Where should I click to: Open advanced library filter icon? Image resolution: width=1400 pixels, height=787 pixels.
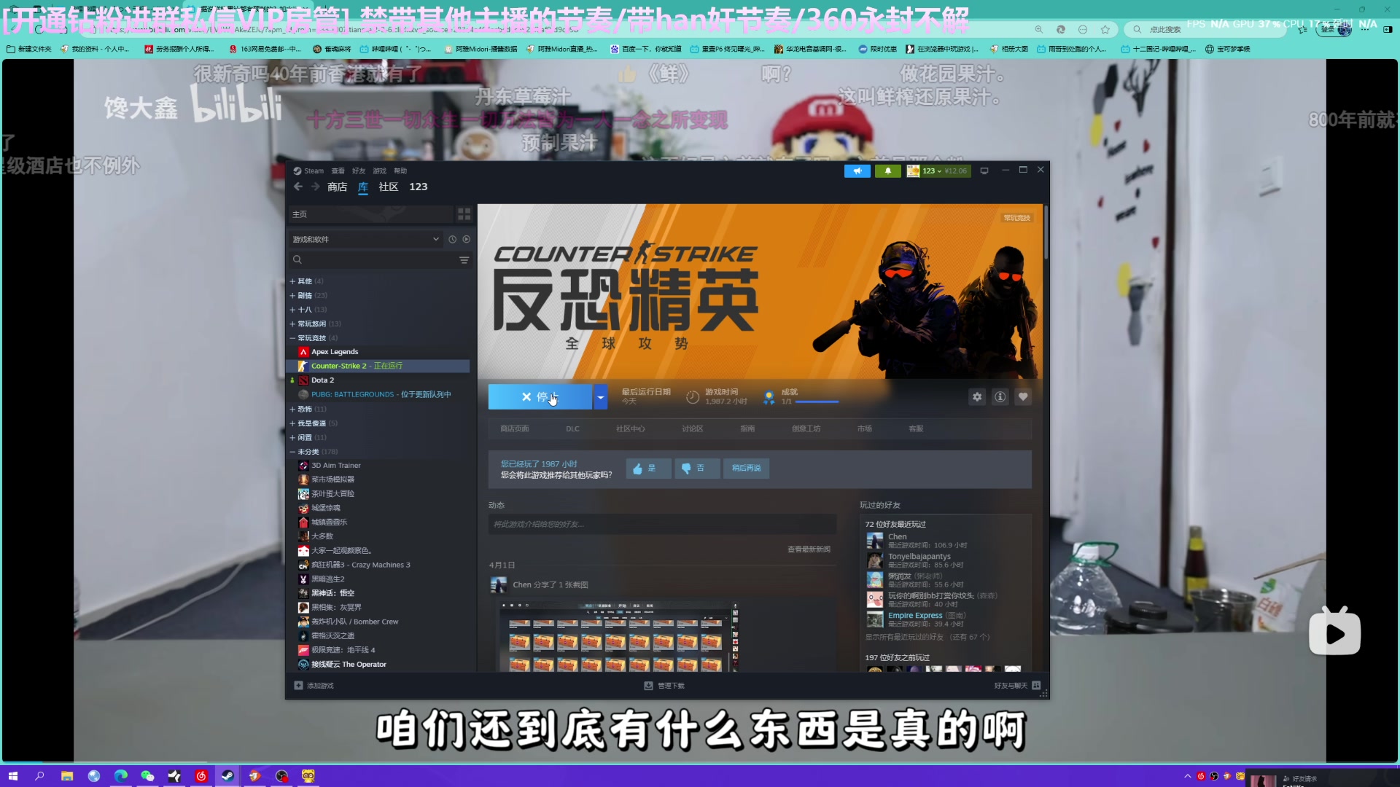click(464, 260)
